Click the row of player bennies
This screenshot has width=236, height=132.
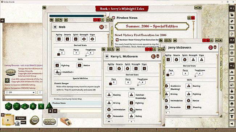(x=50, y=122)
